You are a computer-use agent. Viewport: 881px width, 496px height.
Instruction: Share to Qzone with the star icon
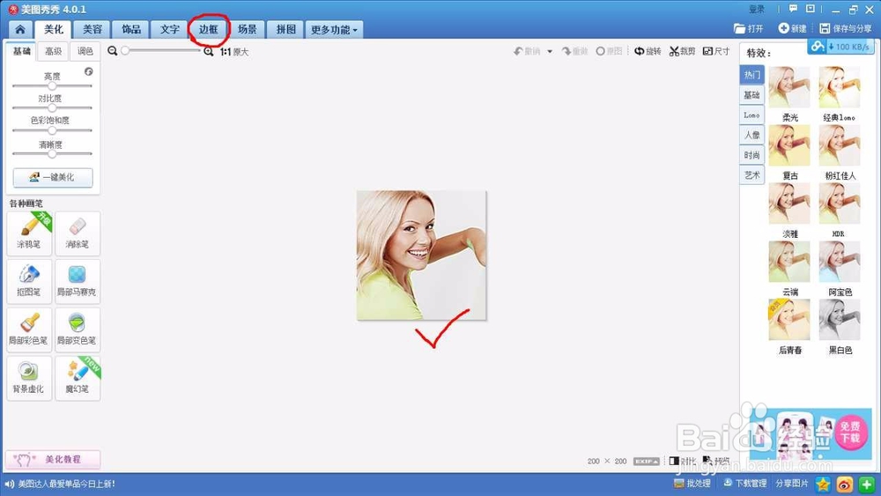823,484
